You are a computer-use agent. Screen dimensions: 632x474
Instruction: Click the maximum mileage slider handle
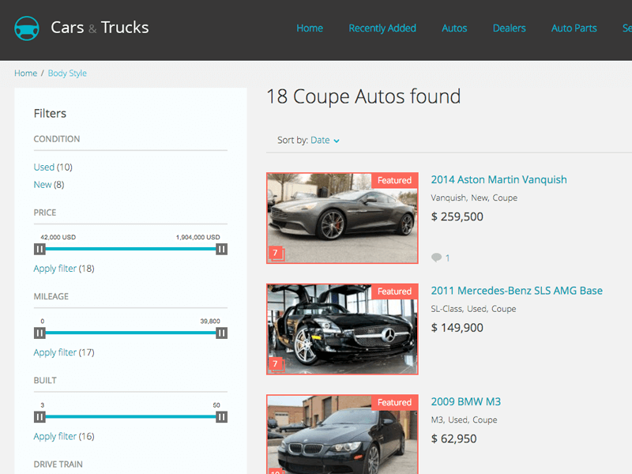point(222,333)
